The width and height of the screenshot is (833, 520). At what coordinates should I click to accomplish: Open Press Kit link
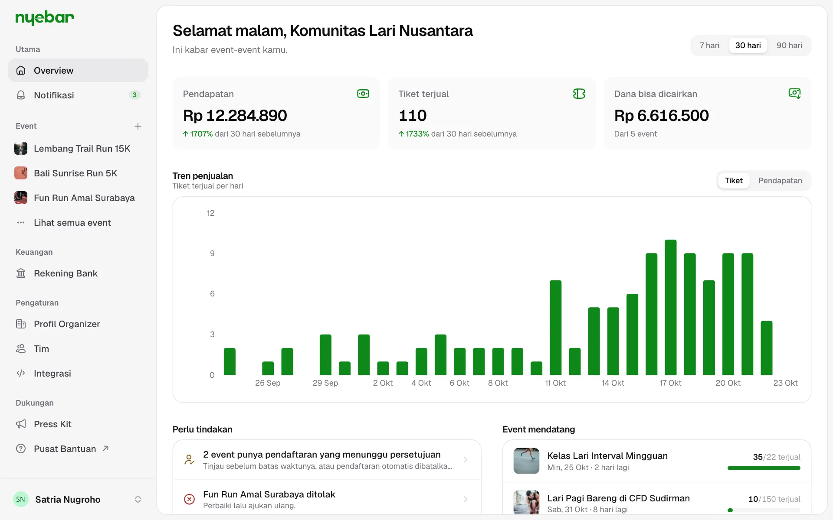(x=78, y=424)
